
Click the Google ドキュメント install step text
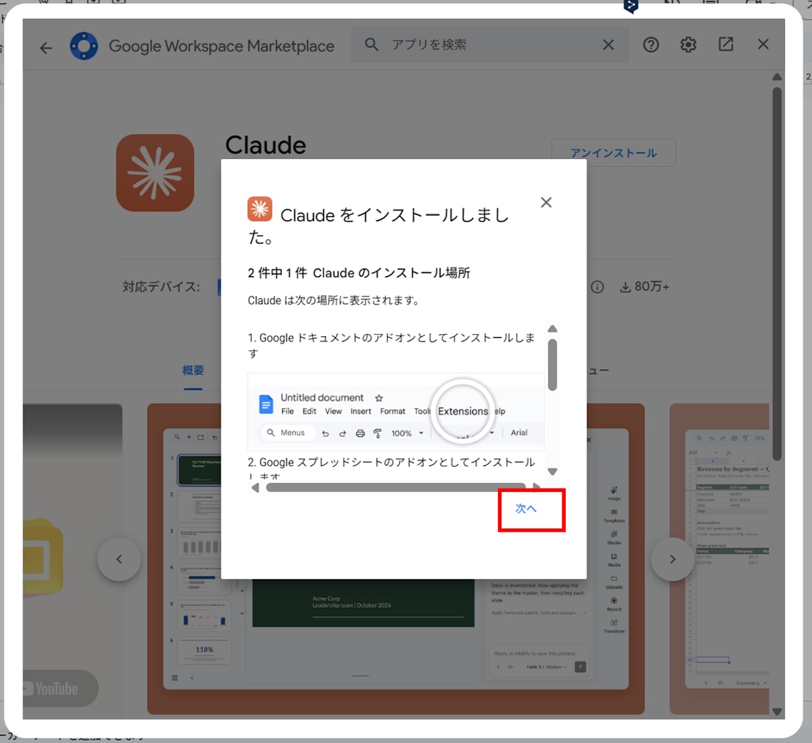click(x=391, y=345)
